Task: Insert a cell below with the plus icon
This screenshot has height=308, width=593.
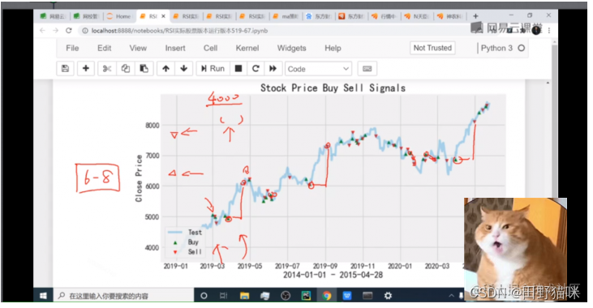Action: click(x=86, y=69)
